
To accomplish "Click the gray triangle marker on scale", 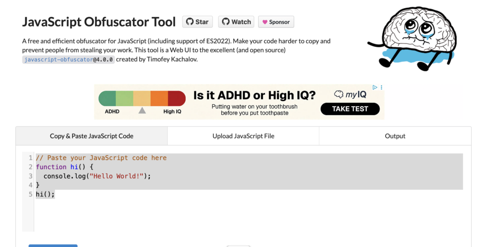I will (x=142, y=111).
